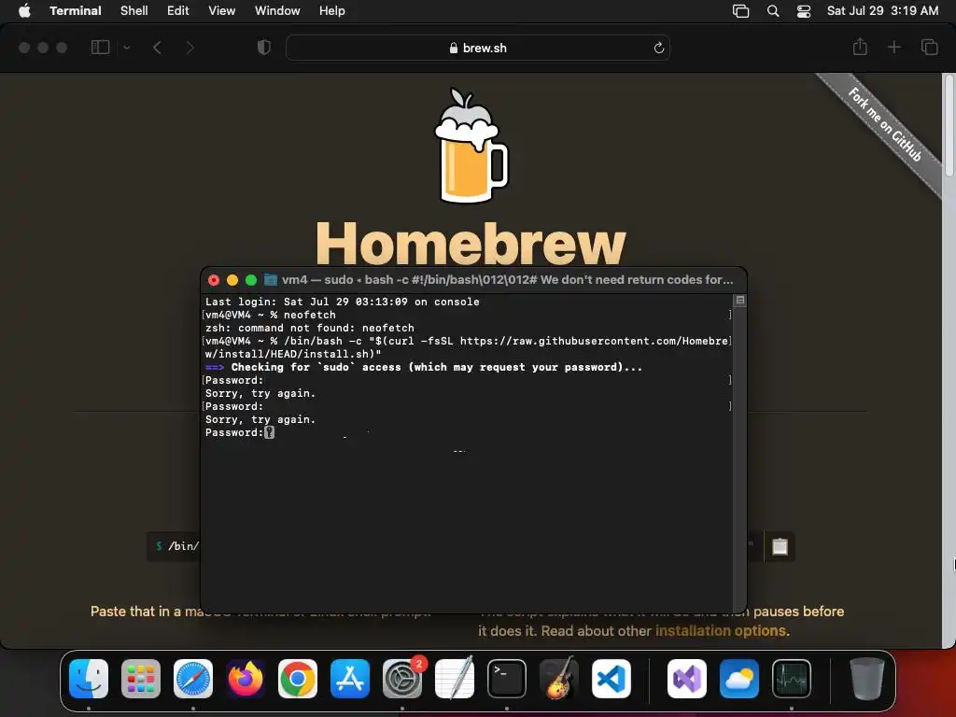Go back in Safari

tap(157, 47)
